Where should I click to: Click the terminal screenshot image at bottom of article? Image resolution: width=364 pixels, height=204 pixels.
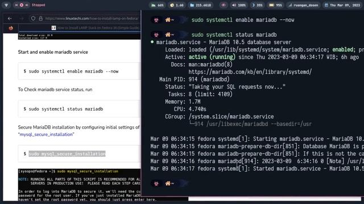[x=80, y=185]
